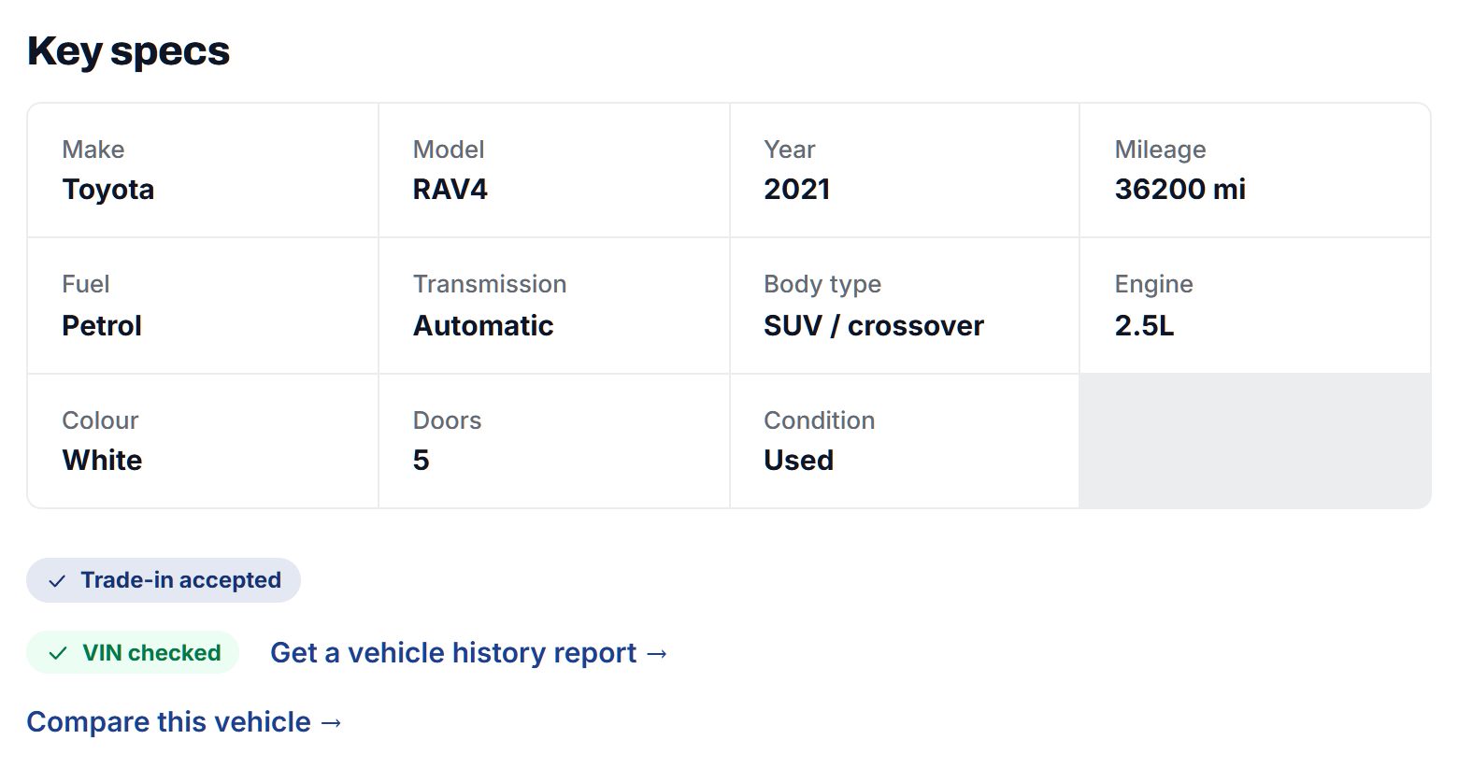Click the Mileage value 36200 mi
1458x768 pixels.
click(x=1180, y=190)
